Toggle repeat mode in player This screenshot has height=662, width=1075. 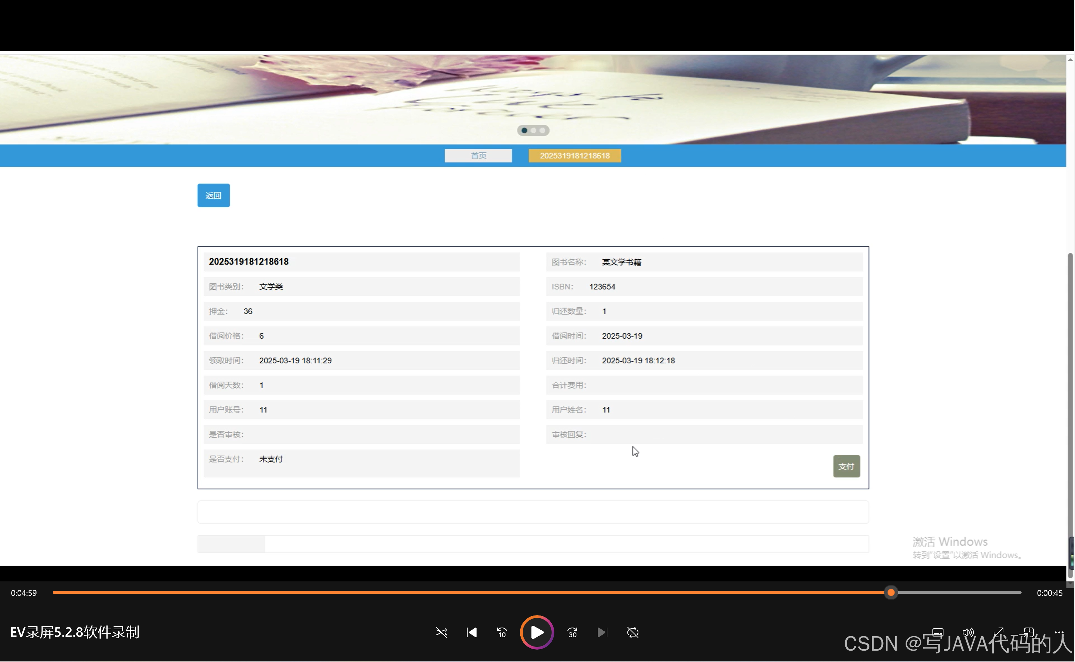pyautogui.click(x=633, y=632)
